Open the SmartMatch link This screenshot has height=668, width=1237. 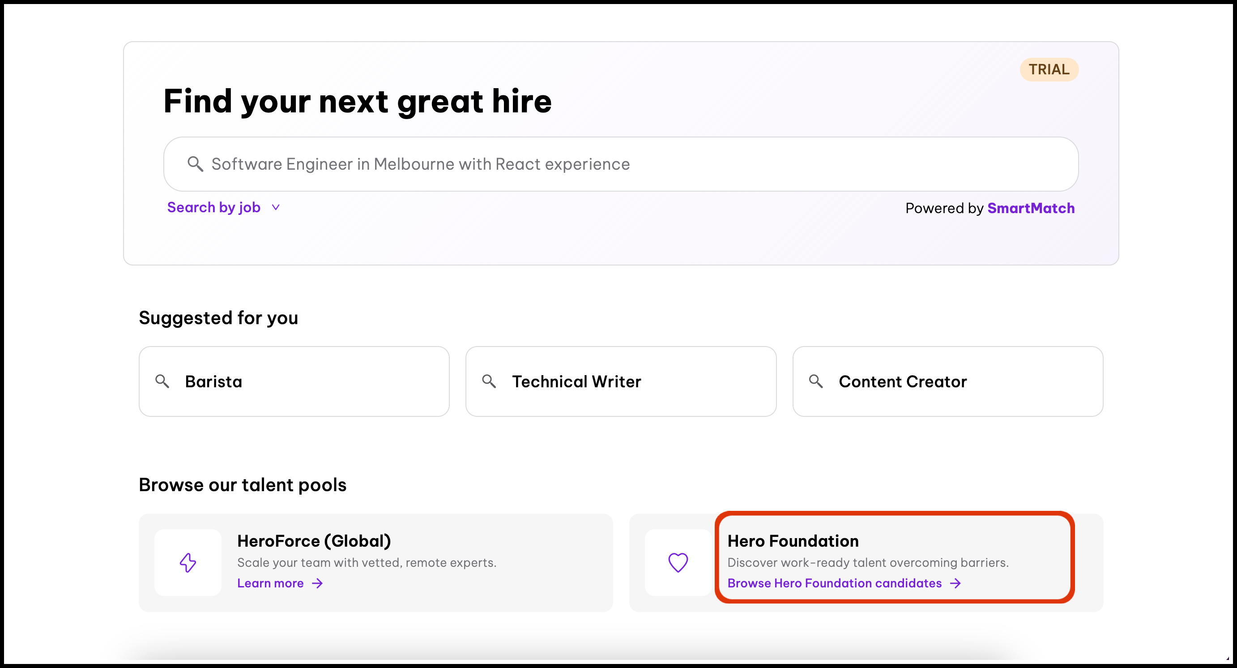(x=1031, y=209)
